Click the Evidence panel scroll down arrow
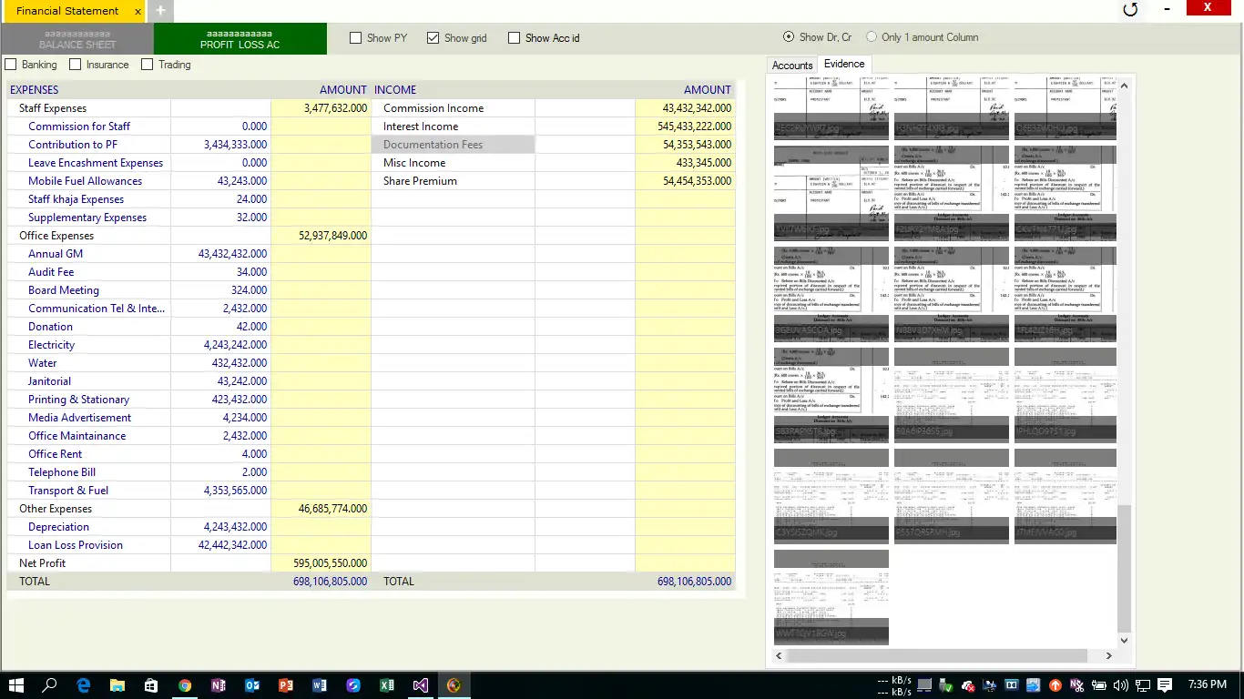This screenshot has width=1244, height=699. coord(1124,641)
